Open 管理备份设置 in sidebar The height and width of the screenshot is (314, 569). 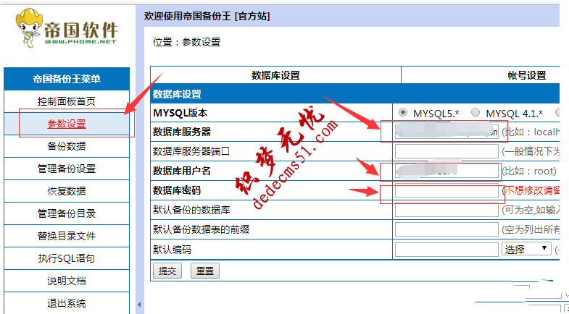[x=67, y=169]
